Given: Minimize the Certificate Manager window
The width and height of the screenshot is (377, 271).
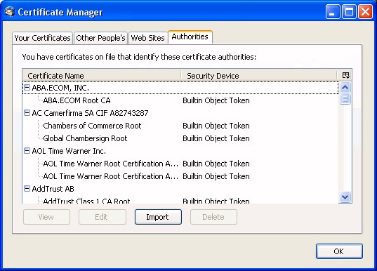Looking at the screenshot, I should (x=333, y=11).
